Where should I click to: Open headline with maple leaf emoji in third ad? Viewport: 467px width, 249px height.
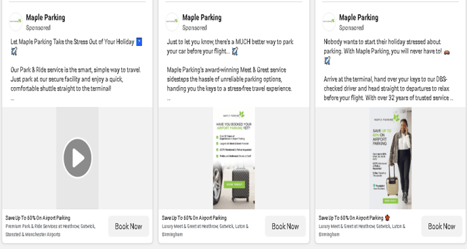(355, 218)
